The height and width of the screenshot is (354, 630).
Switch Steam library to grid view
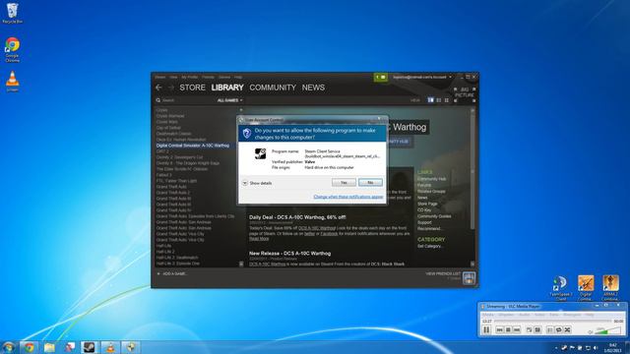[x=446, y=100]
